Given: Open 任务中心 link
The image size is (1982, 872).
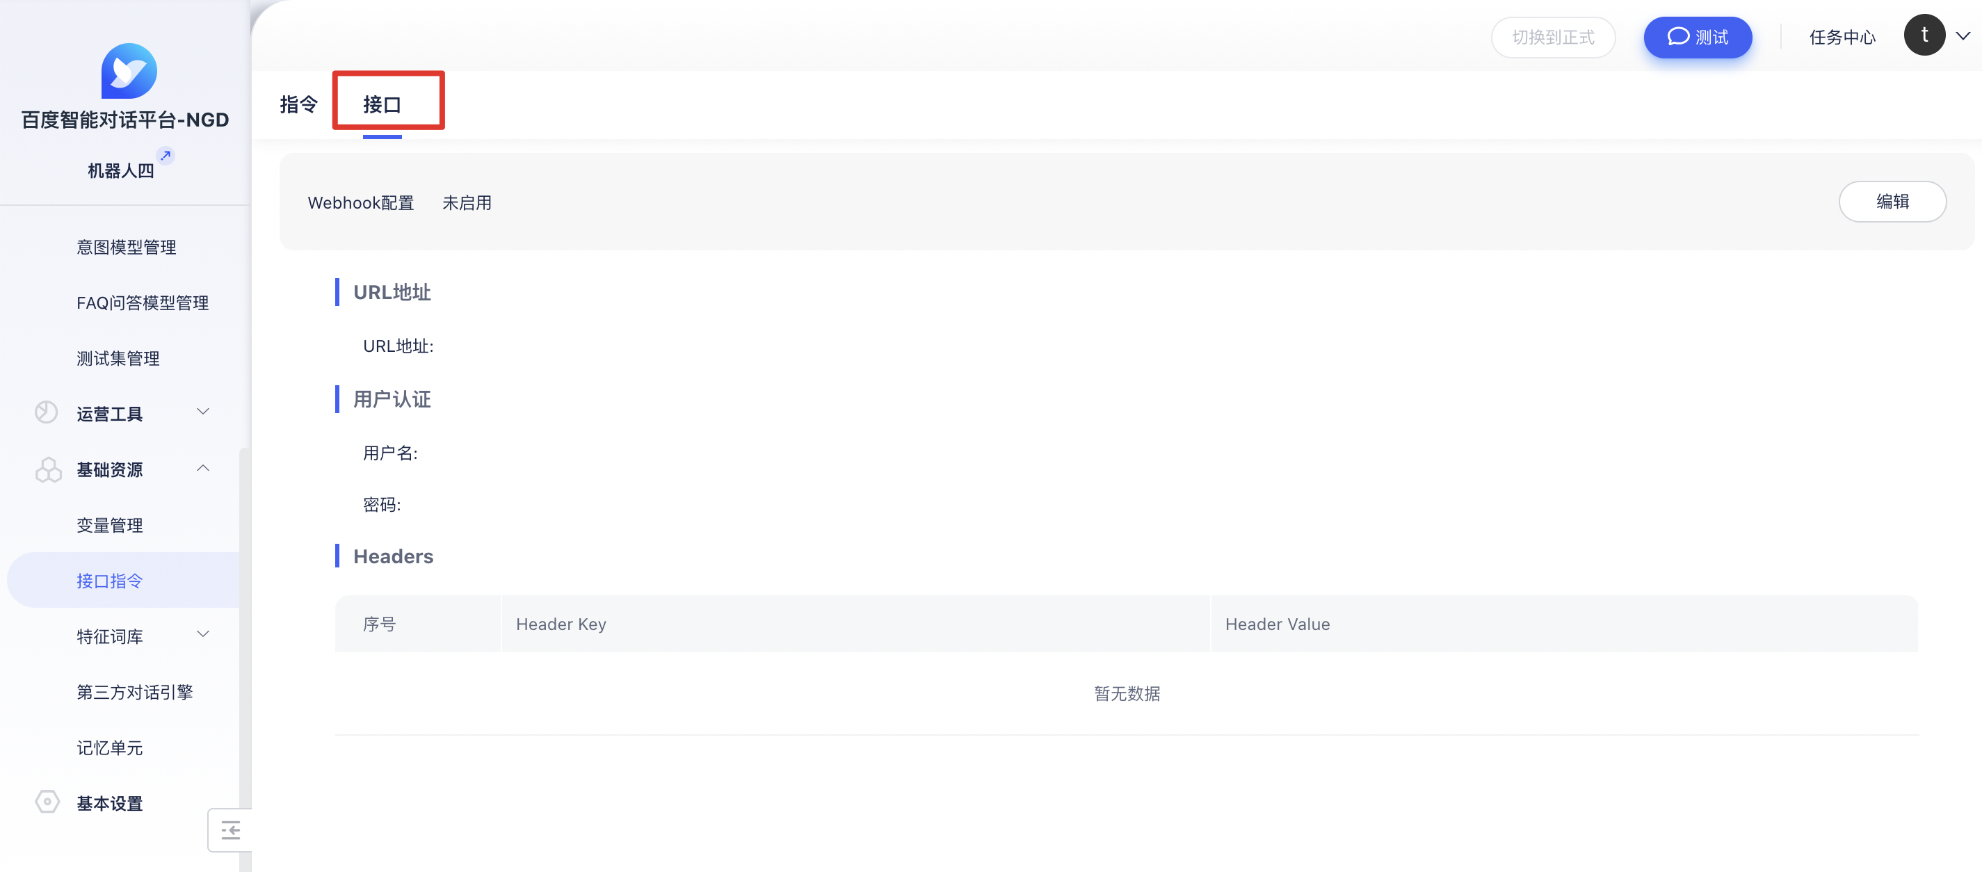Looking at the screenshot, I should pos(1842,37).
